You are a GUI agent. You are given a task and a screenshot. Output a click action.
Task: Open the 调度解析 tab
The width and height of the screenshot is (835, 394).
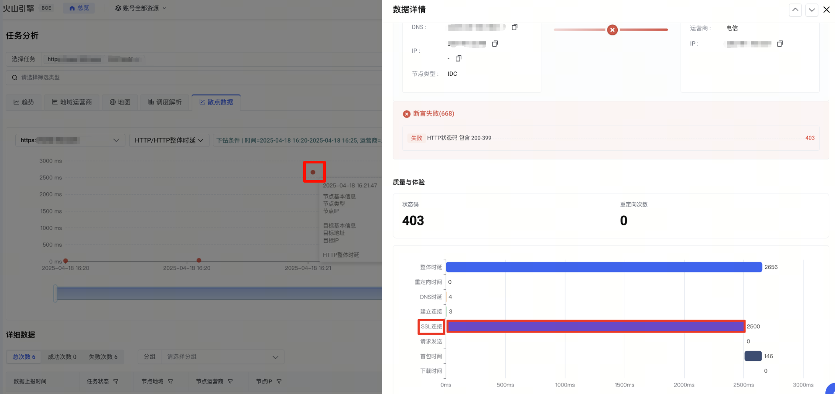[x=165, y=102]
